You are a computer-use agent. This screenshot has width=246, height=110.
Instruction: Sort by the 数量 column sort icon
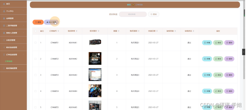(x=119, y=31)
